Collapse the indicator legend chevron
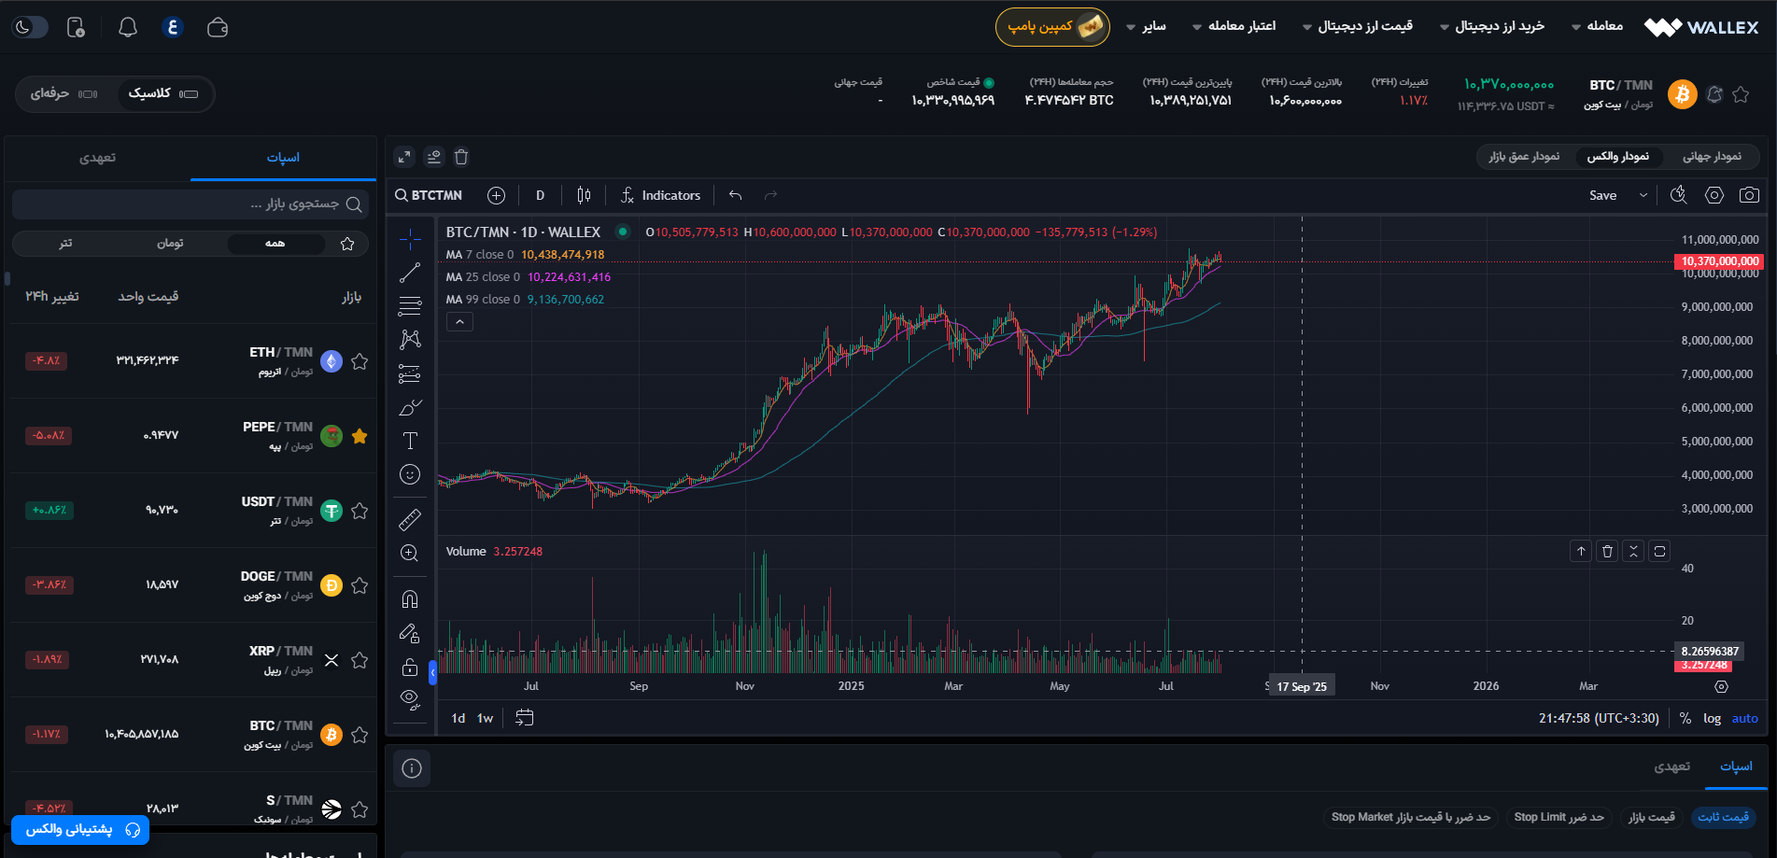 (459, 322)
